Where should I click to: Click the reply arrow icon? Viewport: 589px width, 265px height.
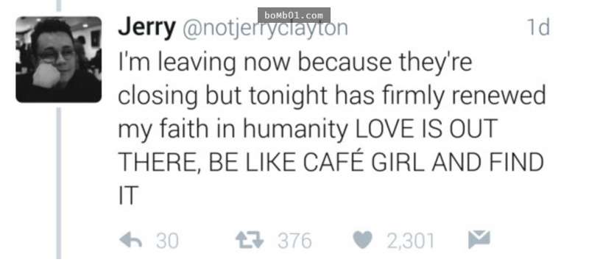(x=130, y=240)
